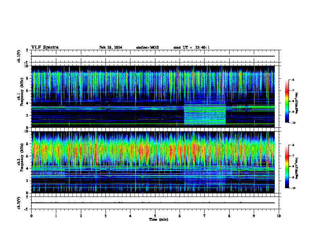
Task: Click the "2" kHz tick on ch.1 spectrogram
Action: pos(28,115)
